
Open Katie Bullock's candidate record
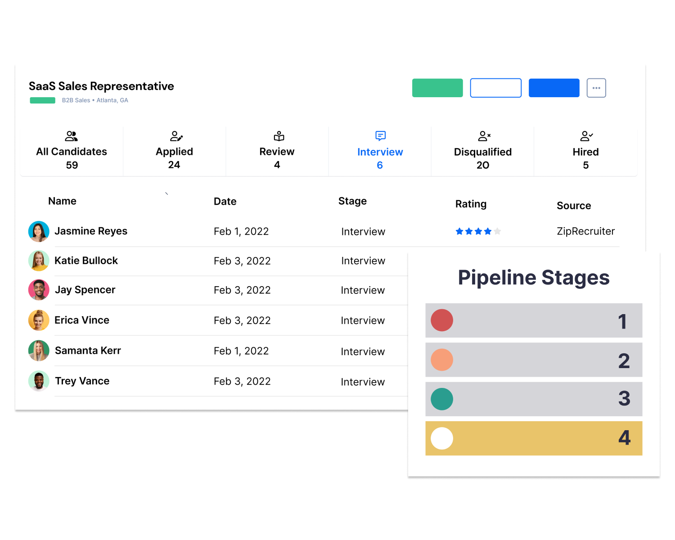coord(86,260)
